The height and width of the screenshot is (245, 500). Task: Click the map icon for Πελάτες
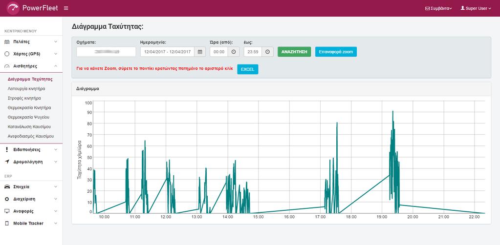(7, 42)
